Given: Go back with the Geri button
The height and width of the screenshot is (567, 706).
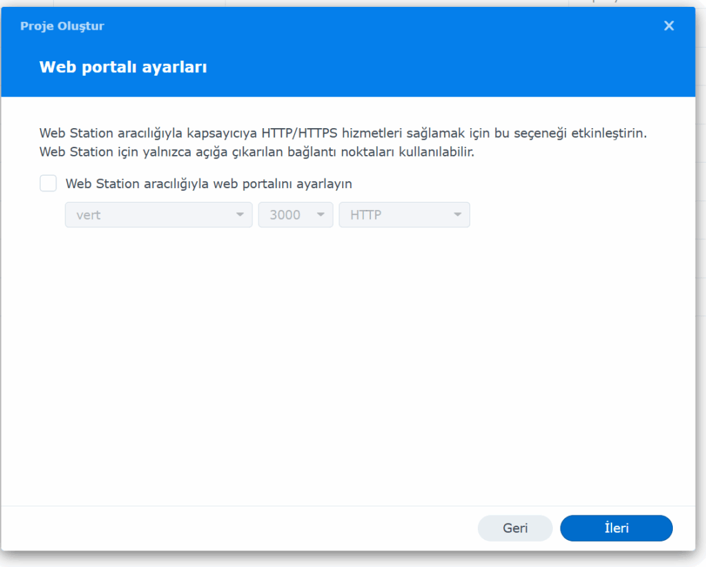Looking at the screenshot, I should [x=515, y=528].
